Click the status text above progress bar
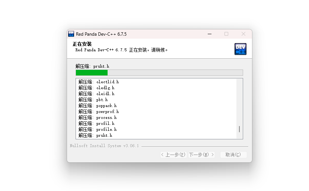The height and width of the screenshot is (191, 309). point(92,66)
